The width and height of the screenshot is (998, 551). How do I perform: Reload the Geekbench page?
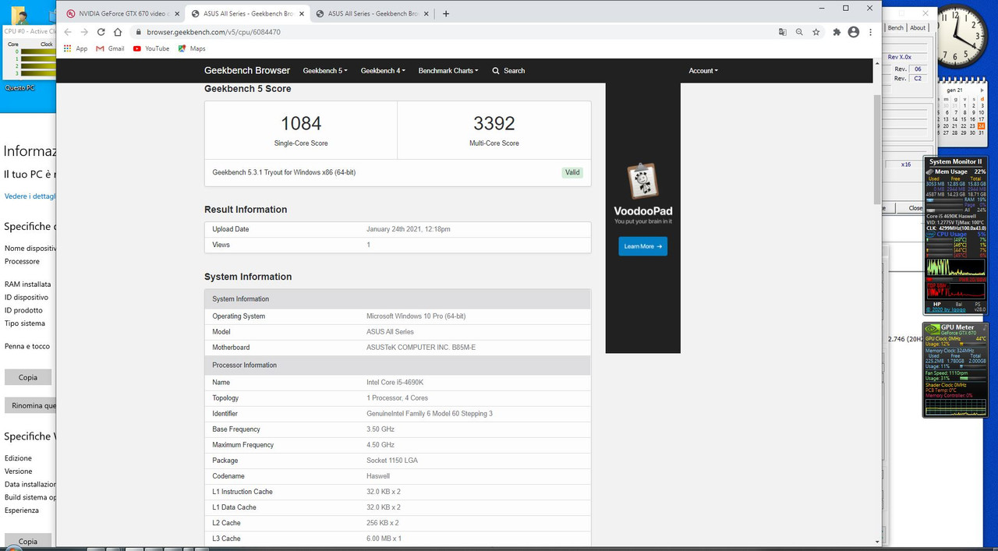[101, 32]
